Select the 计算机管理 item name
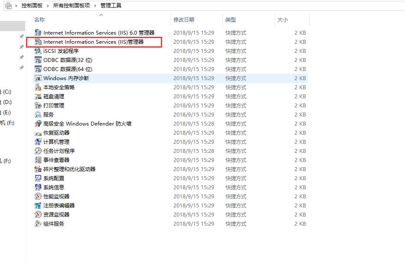405x262 pixels. 56,142
